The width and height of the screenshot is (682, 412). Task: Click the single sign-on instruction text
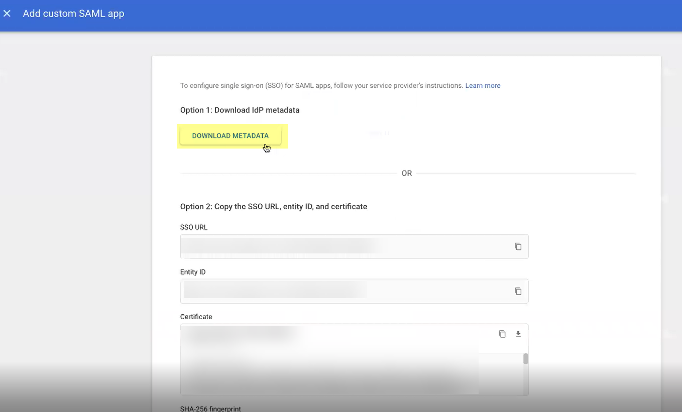[x=321, y=86]
